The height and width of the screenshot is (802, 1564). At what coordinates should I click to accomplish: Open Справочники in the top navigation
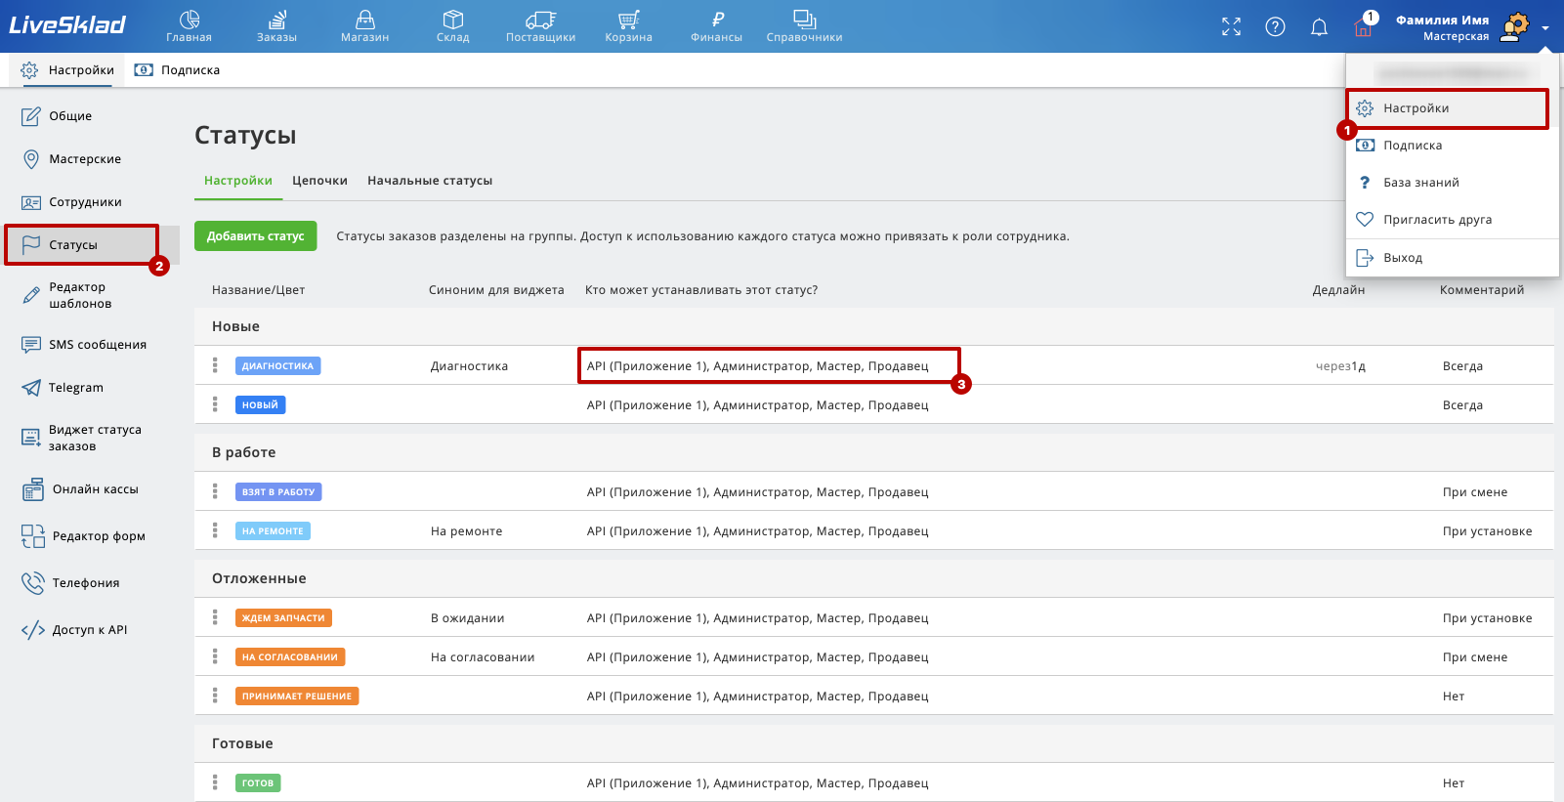click(x=804, y=26)
